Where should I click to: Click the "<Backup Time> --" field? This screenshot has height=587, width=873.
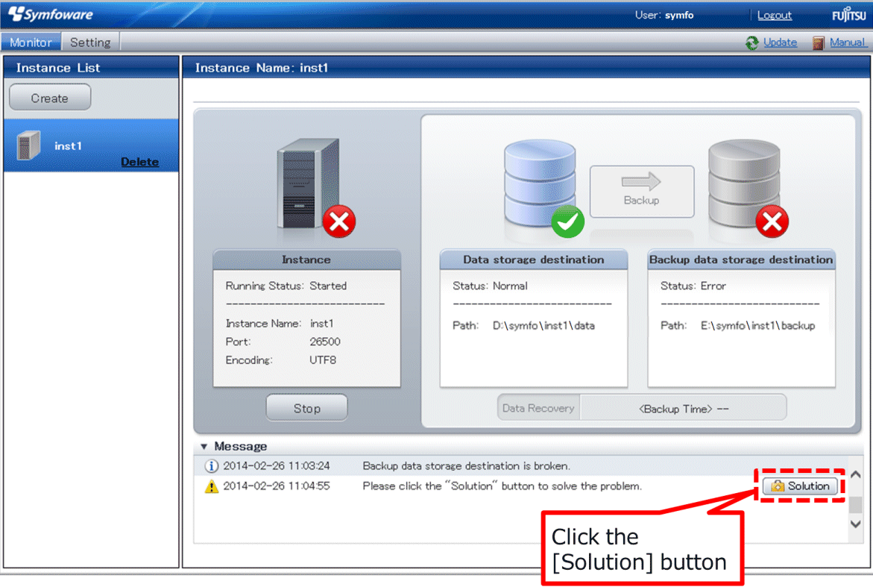683,408
